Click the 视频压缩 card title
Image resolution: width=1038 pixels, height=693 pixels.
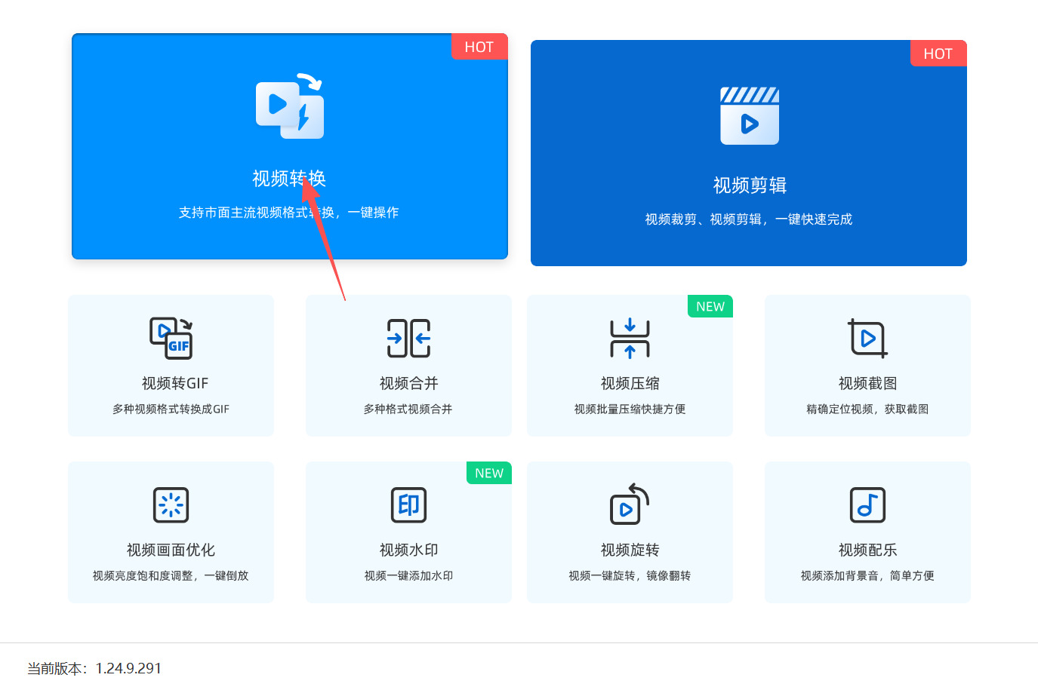point(630,383)
